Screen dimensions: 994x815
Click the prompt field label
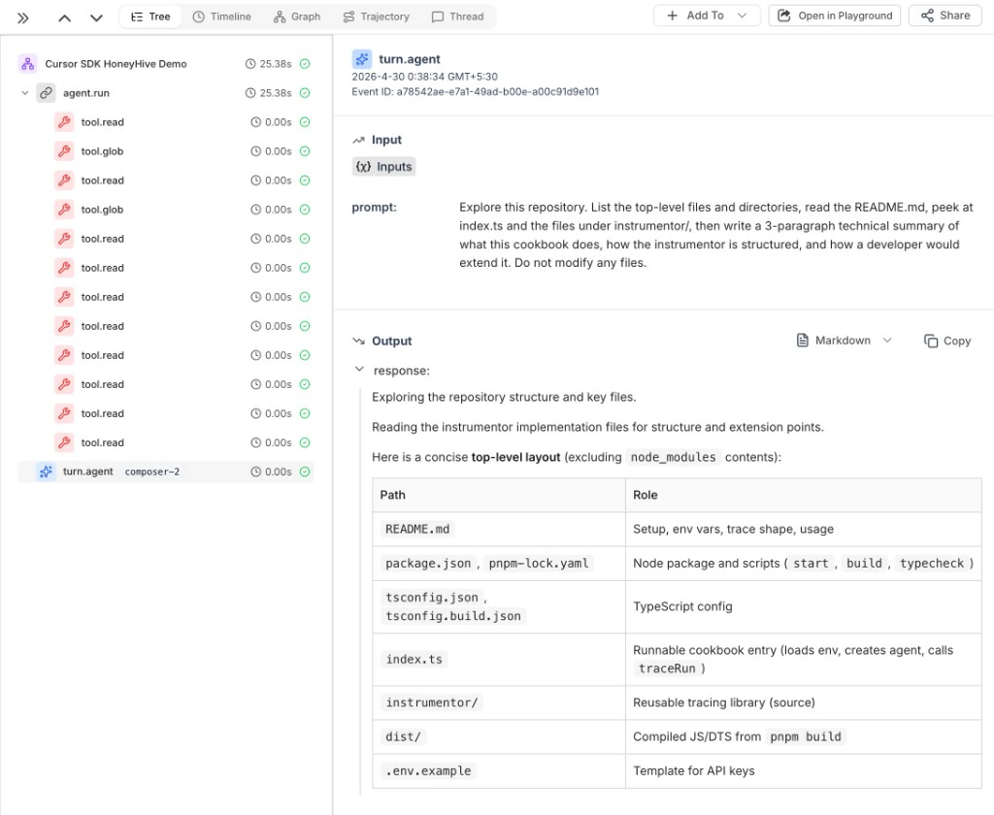pyautogui.click(x=374, y=208)
